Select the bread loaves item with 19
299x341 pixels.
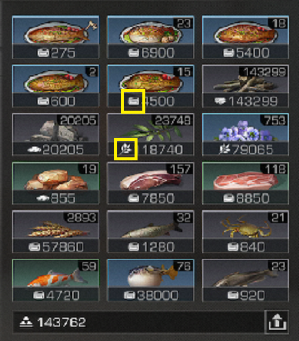coord(56,183)
